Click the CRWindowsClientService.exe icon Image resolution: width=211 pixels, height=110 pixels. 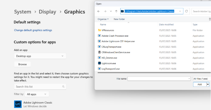(x=100, y=52)
